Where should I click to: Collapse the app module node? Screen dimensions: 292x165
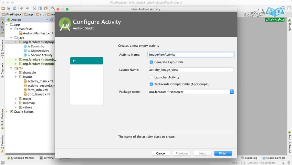7,24
